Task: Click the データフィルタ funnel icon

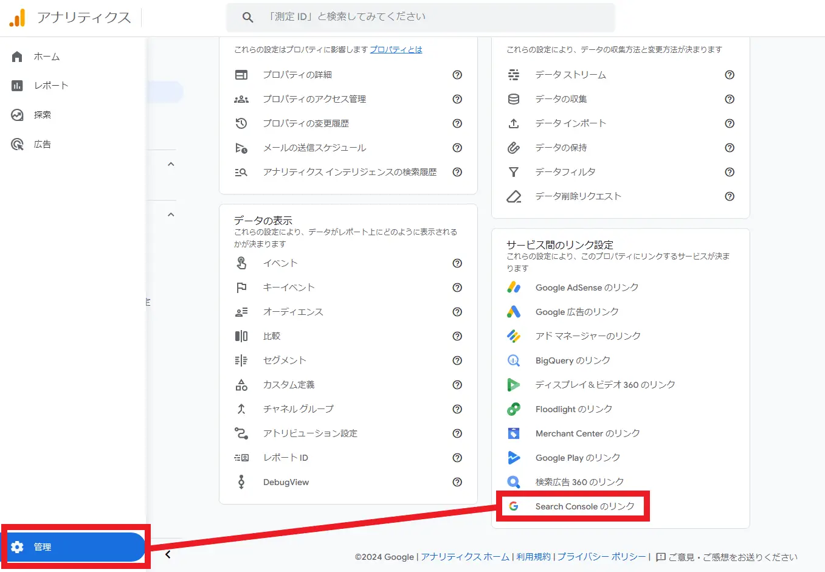Action: coord(514,172)
